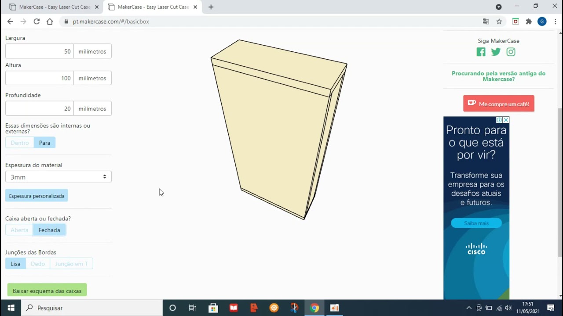Open the Chrome profile avatar

coord(542,22)
